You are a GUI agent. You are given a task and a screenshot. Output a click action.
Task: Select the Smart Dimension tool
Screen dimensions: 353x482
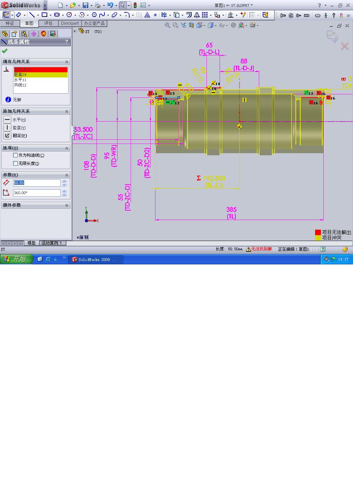(x=19, y=15)
